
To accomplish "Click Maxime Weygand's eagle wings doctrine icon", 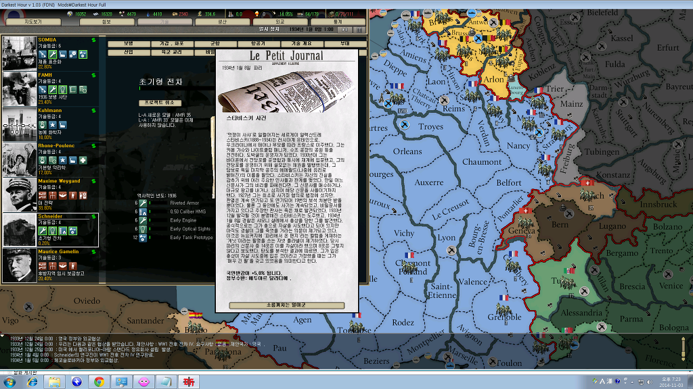I will 63,195.
